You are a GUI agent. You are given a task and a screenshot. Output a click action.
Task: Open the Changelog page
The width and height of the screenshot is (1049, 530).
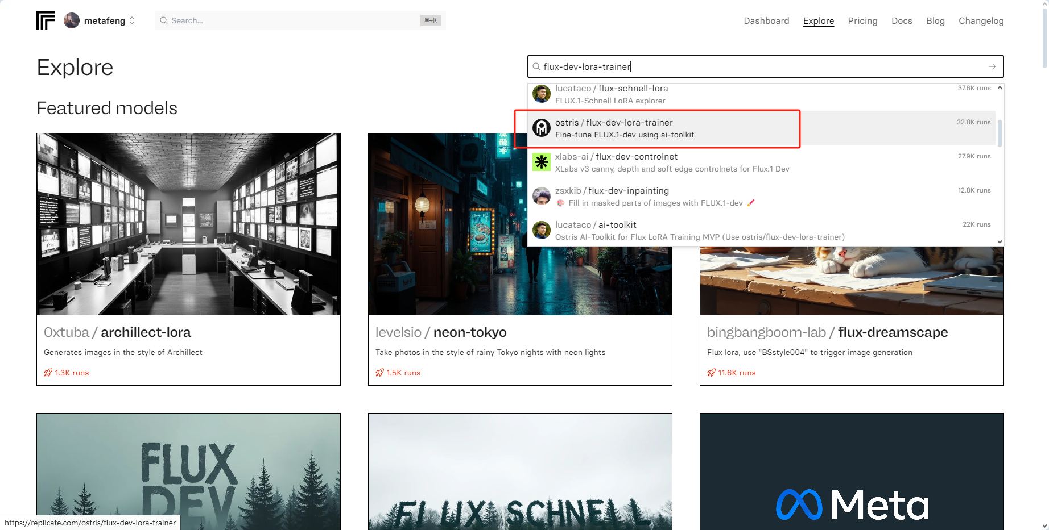[x=981, y=20]
